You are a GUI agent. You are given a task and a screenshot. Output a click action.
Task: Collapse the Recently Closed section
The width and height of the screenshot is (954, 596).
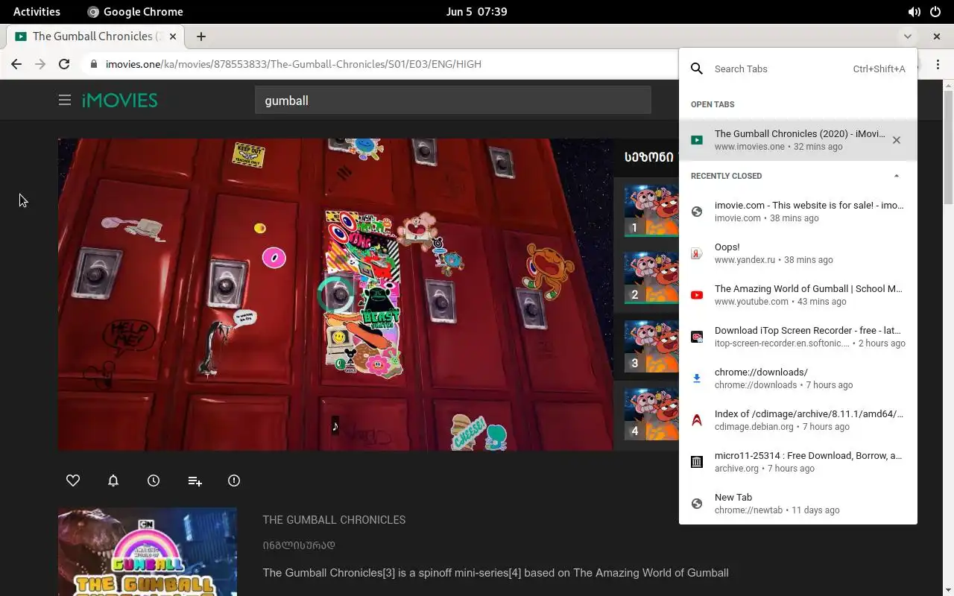pyautogui.click(x=897, y=176)
